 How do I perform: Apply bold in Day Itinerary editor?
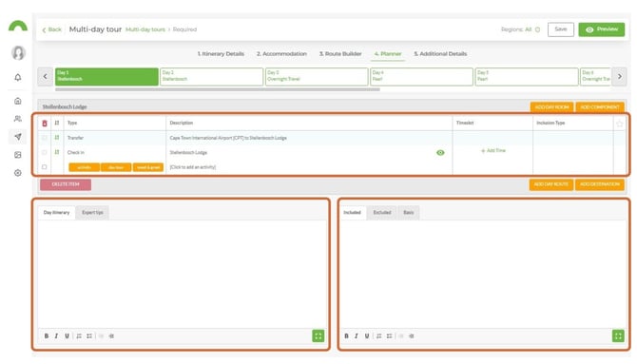coord(47,336)
